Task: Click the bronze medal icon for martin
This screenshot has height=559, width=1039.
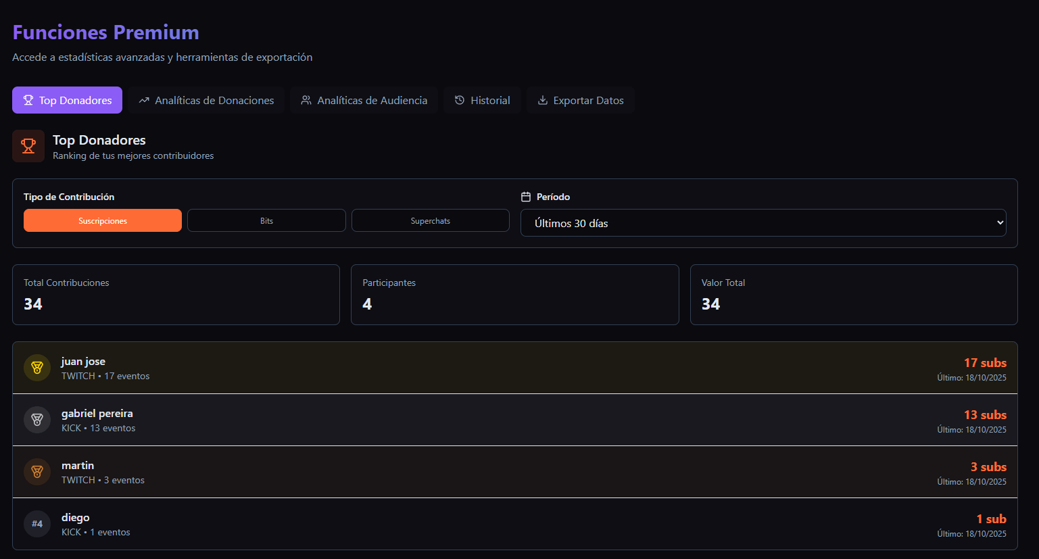Action: tap(37, 472)
